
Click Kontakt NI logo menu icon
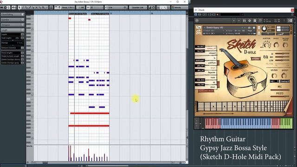click(197, 20)
